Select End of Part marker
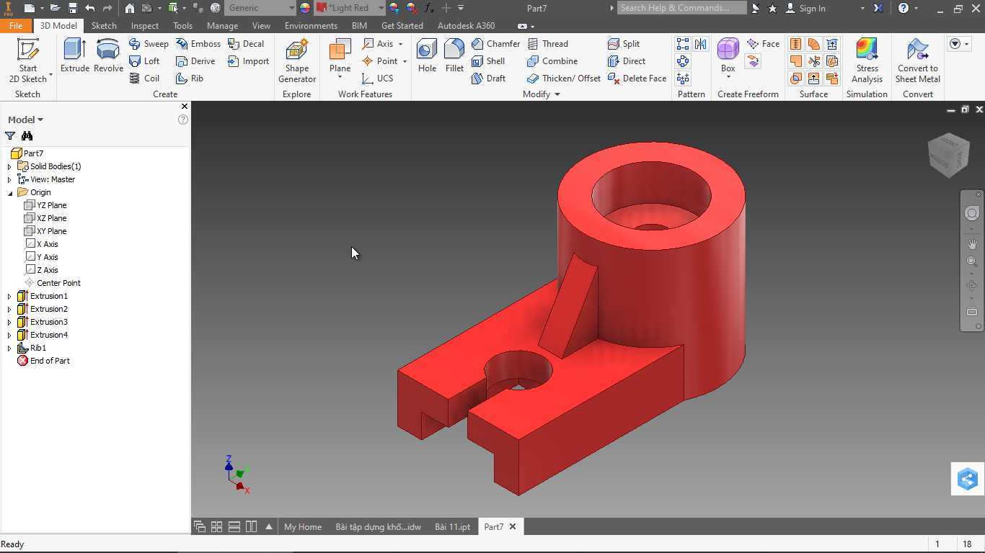Screen dimensions: 985x553 pos(43,361)
